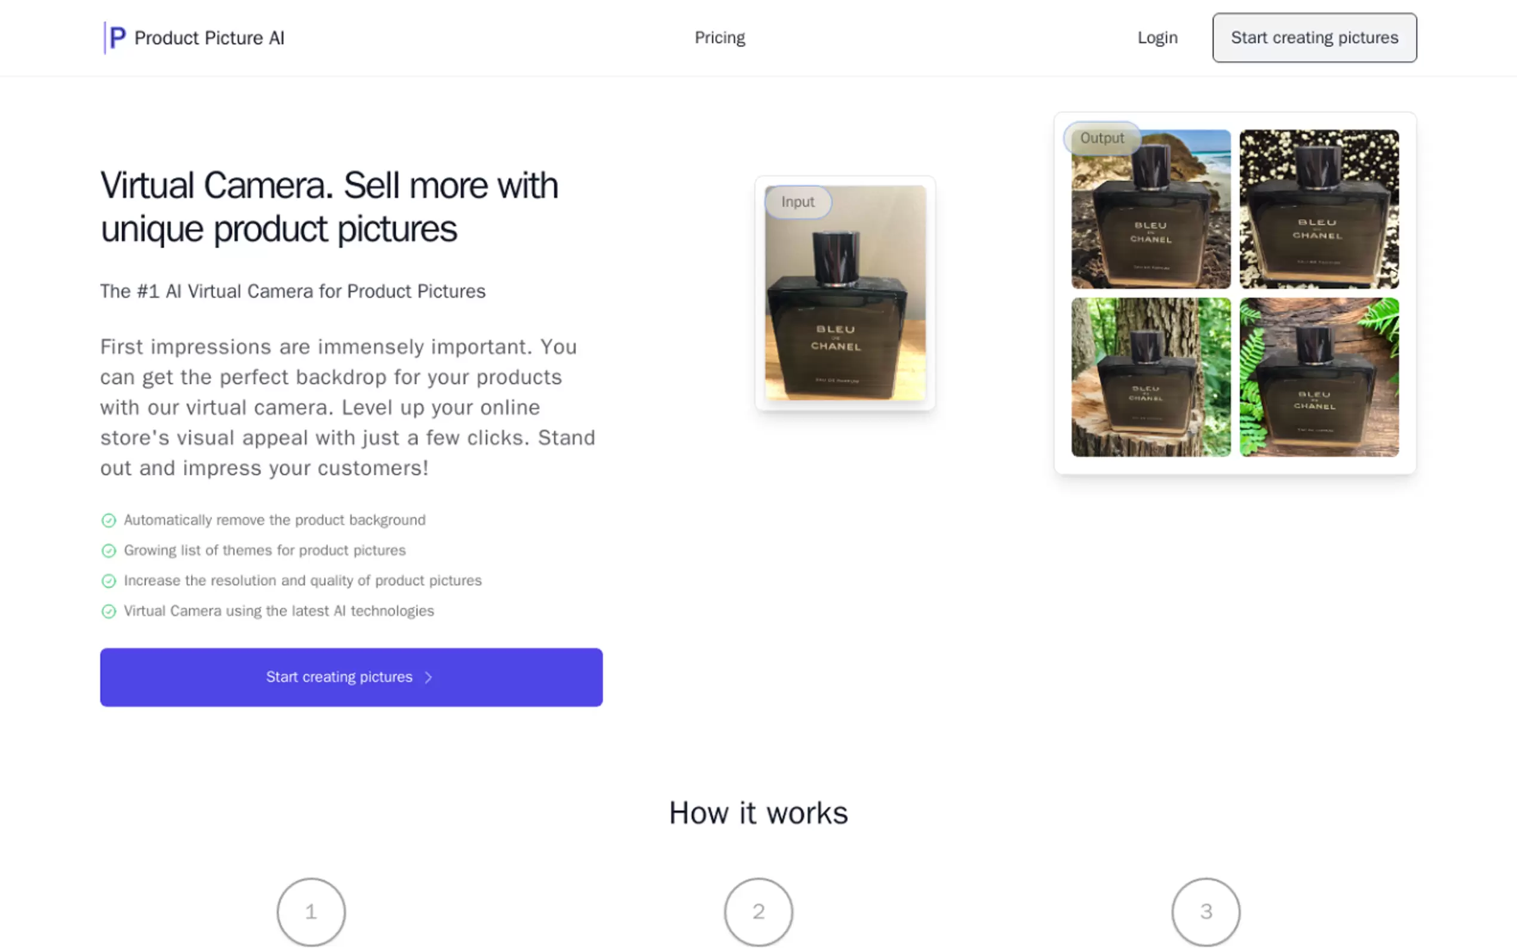Viewport: 1517px width, 948px height.
Task: Select the tree stump output image
Action: [x=1150, y=377]
